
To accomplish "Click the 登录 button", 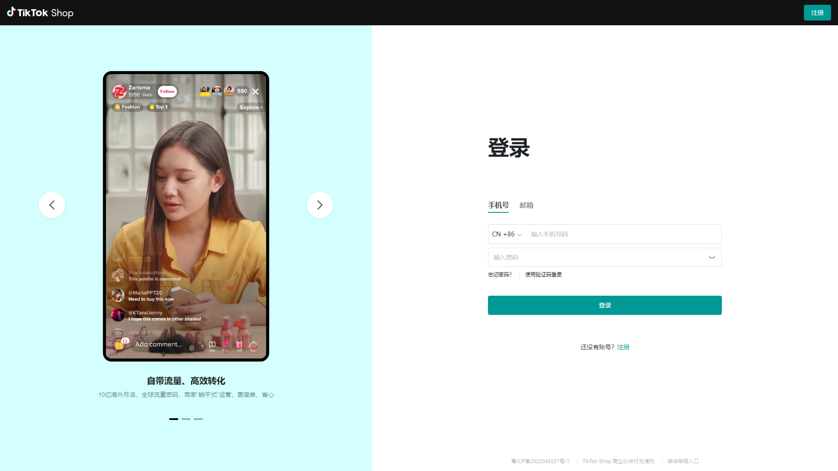I will coord(604,305).
